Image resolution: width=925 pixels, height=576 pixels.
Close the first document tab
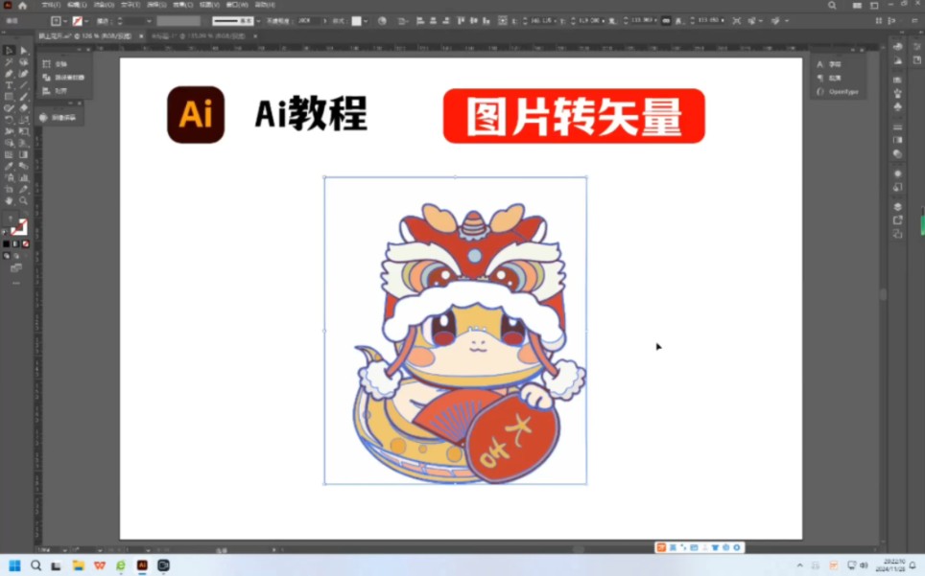pos(141,35)
